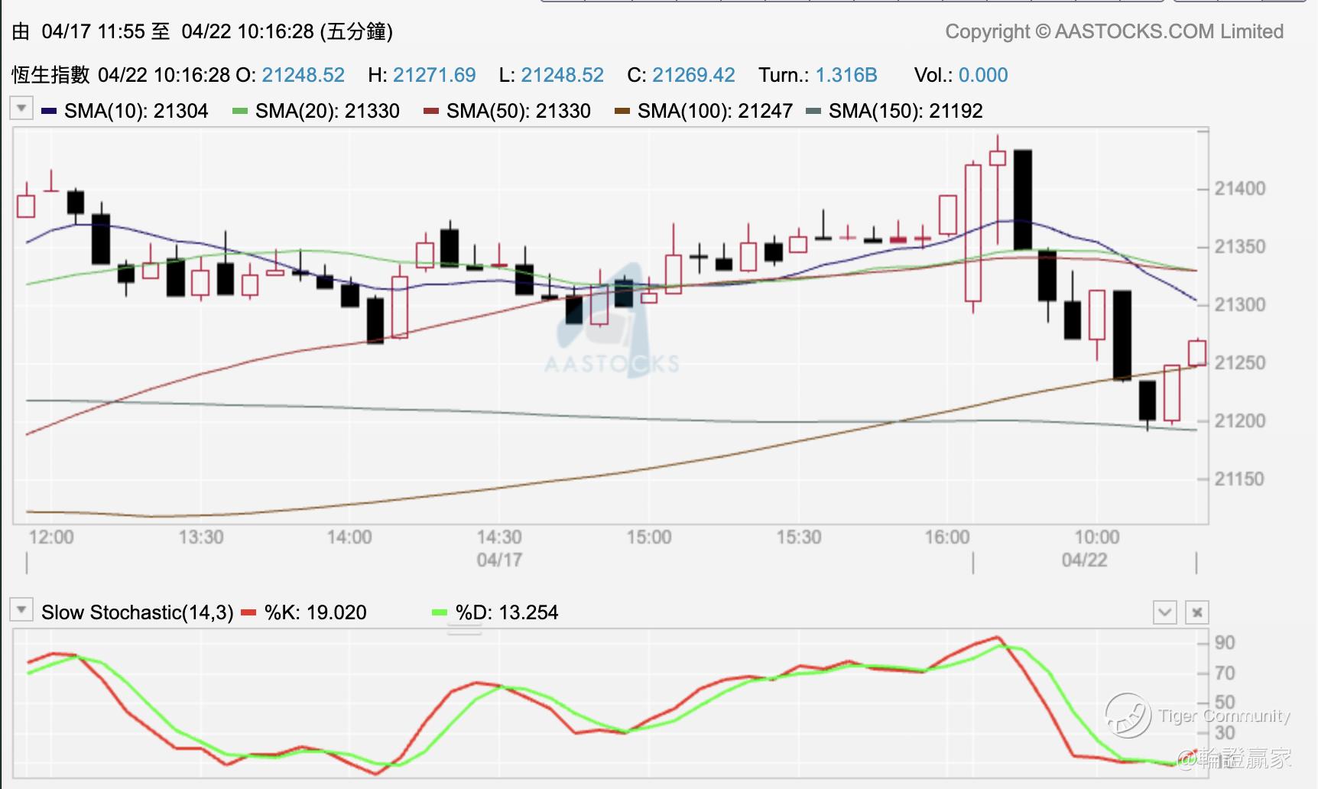The height and width of the screenshot is (789, 1318).
Task: Click the 15:00 time axis label
Action: 649,537
